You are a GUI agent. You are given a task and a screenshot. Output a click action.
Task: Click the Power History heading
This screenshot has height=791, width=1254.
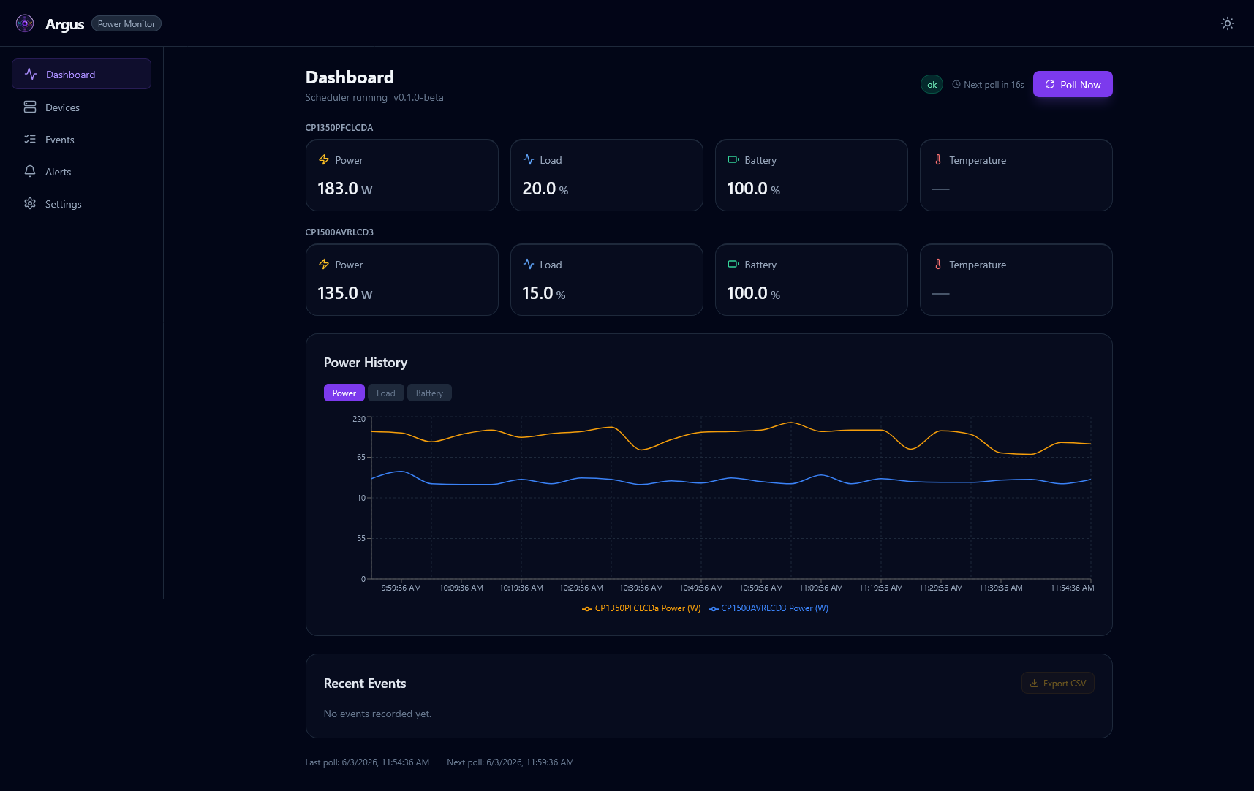366,363
